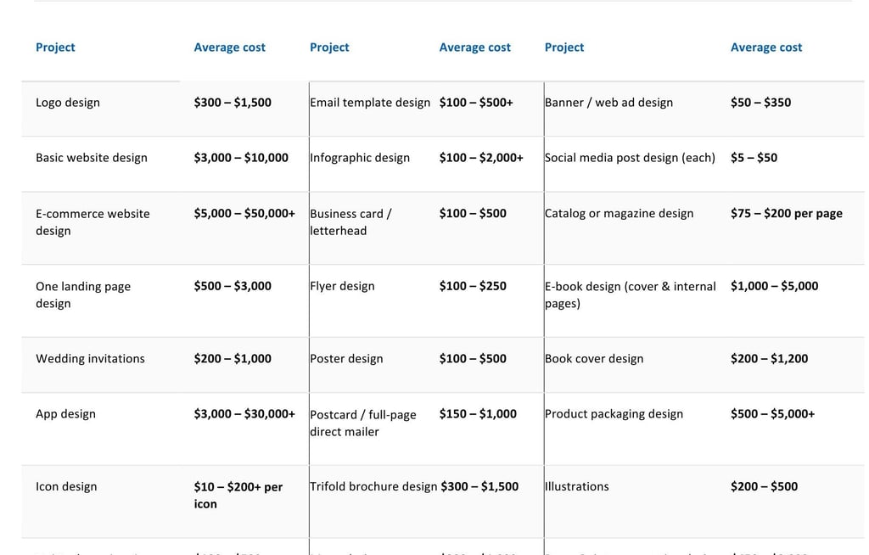Select the $5 – $50 cost
The image size is (869, 555).
754,158
